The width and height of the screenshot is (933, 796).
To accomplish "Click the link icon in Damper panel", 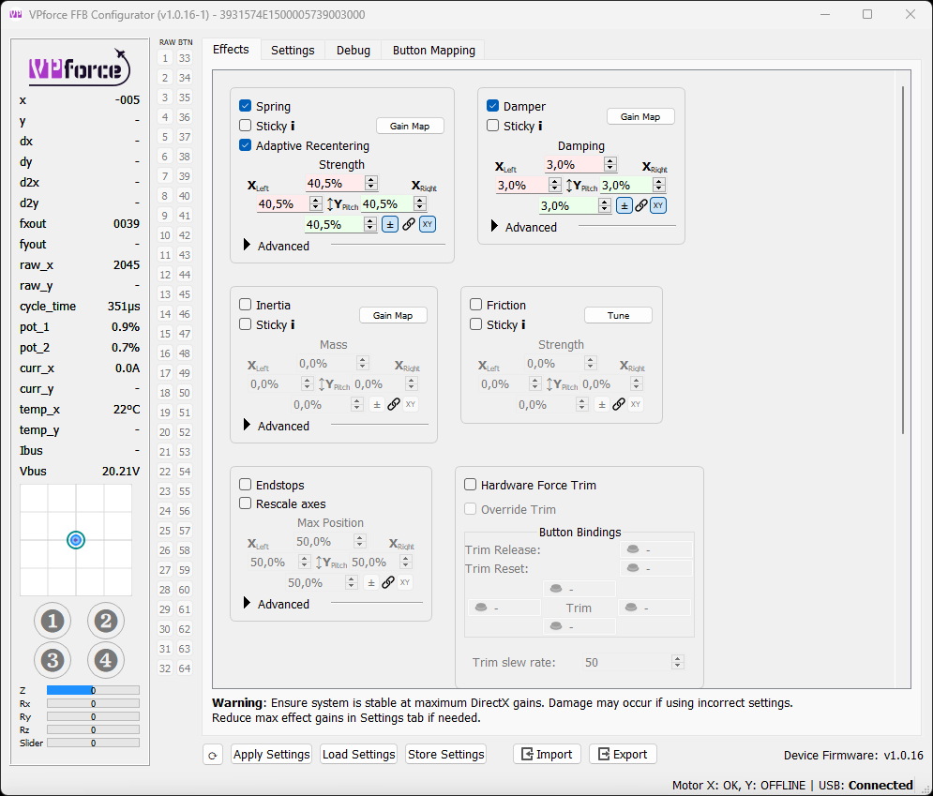I will click(x=641, y=205).
